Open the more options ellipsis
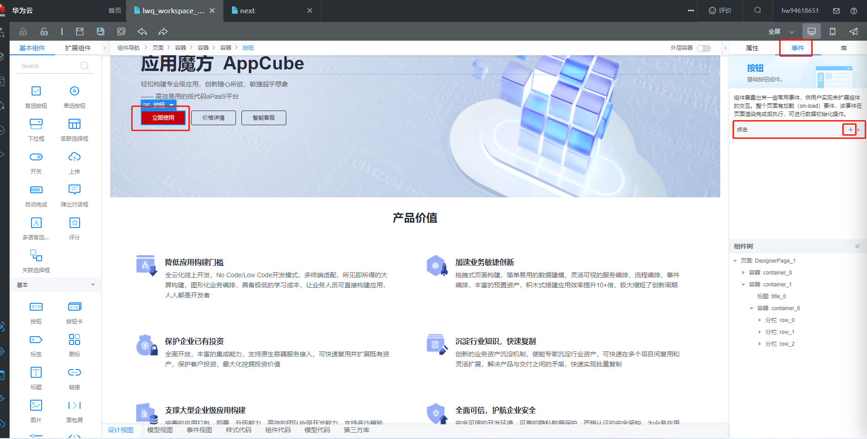The image size is (867, 439). click(x=691, y=11)
